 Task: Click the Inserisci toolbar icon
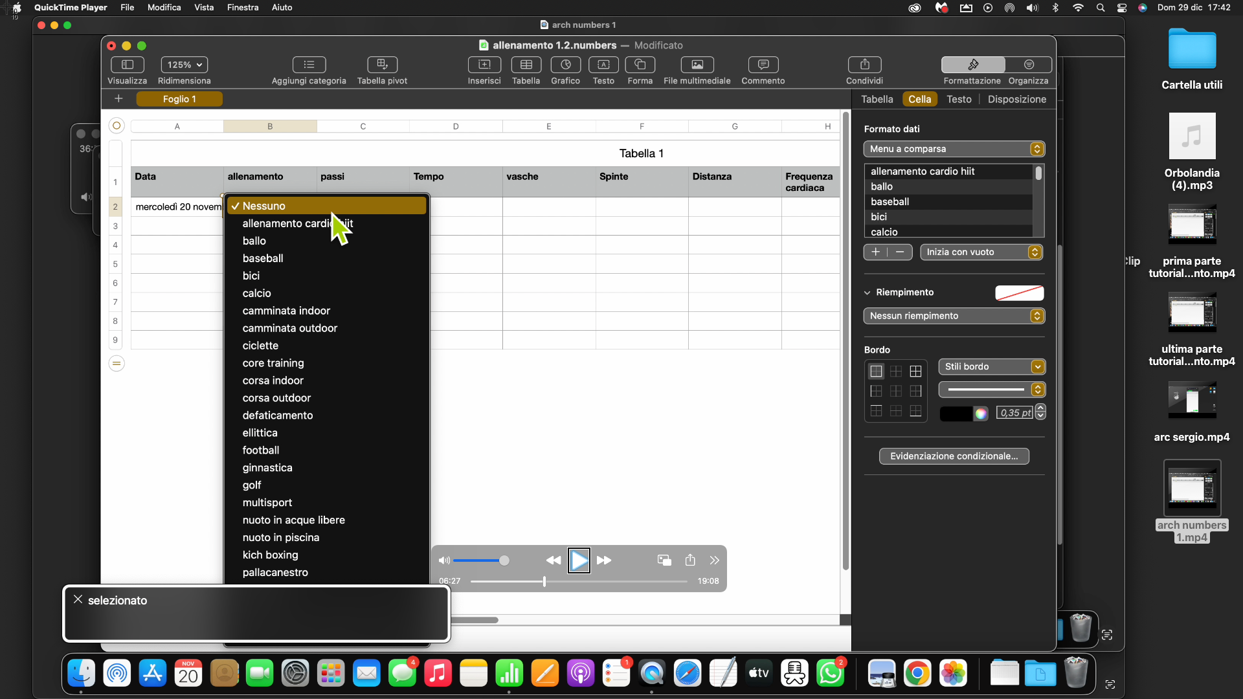click(484, 65)
